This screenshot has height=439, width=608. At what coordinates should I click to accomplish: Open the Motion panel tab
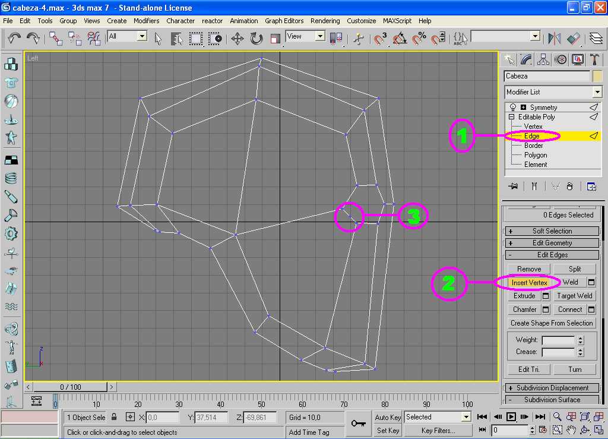tap(560, 59)
